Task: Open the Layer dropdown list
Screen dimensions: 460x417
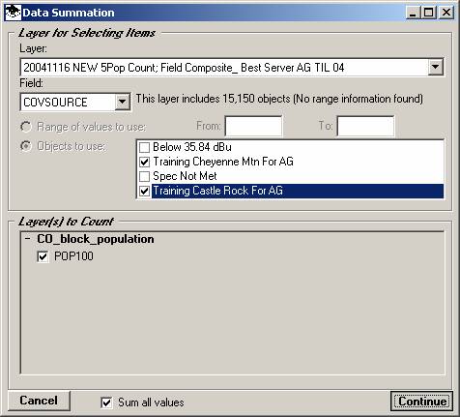Action: click(435, 67)
